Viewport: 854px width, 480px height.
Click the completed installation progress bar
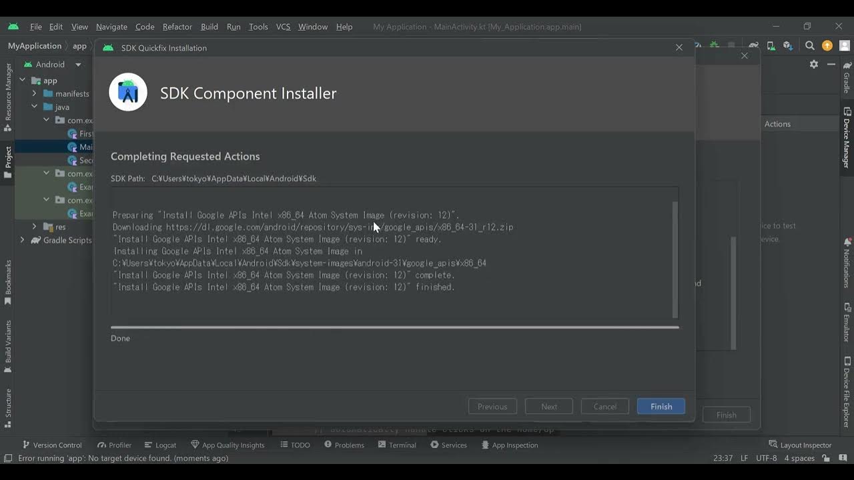pyautogui.click(x=394, y=327)
